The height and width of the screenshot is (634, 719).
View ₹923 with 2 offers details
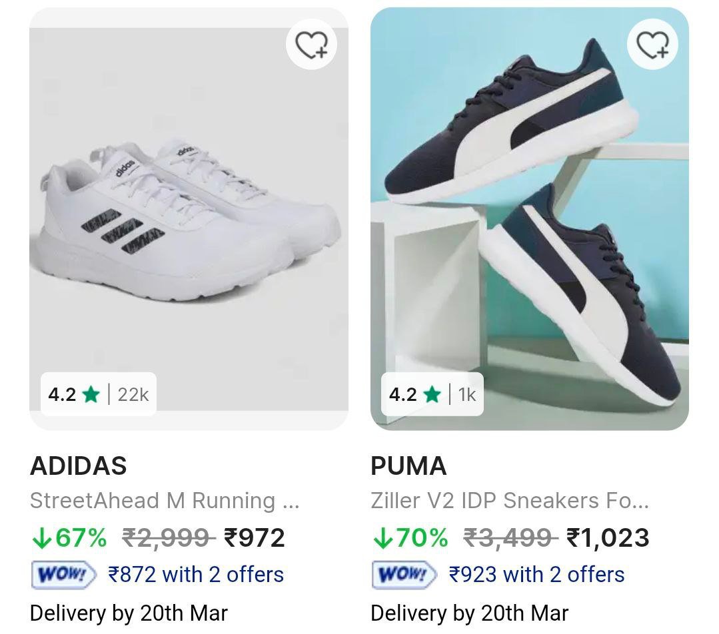(537, 573)
